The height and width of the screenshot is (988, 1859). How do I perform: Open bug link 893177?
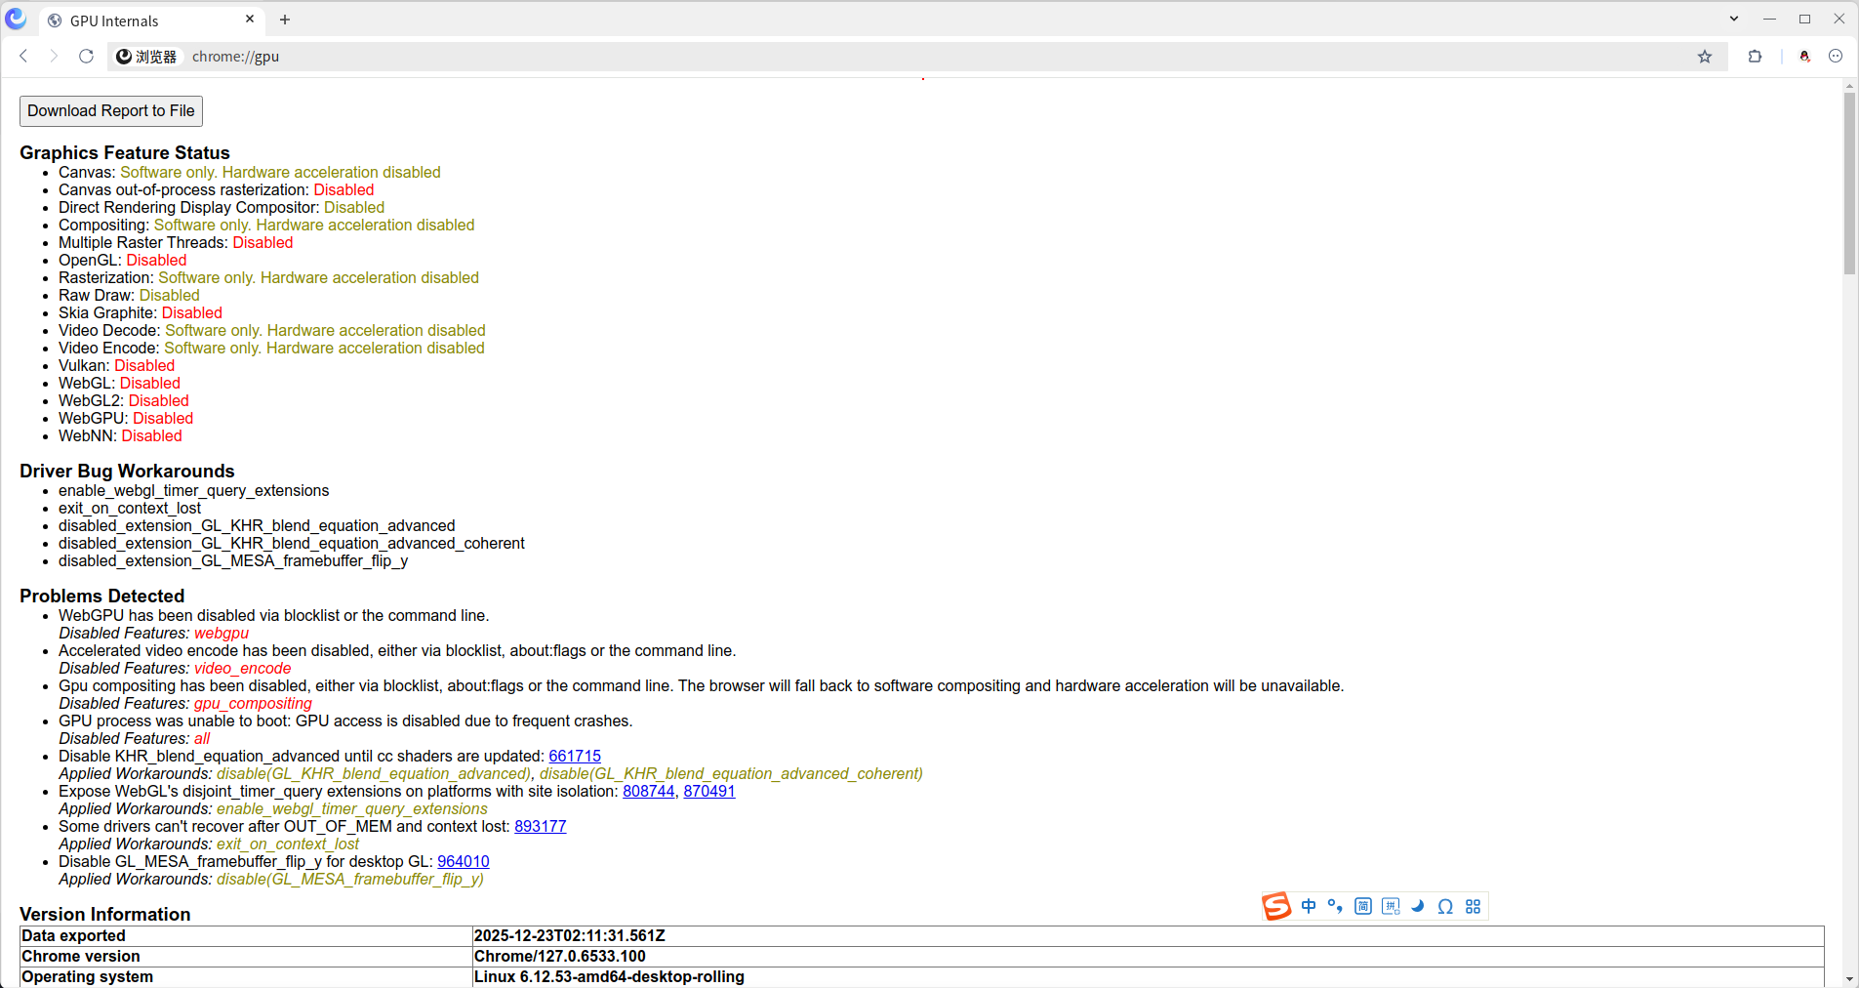pyautogui.click(x=541, y=827)
